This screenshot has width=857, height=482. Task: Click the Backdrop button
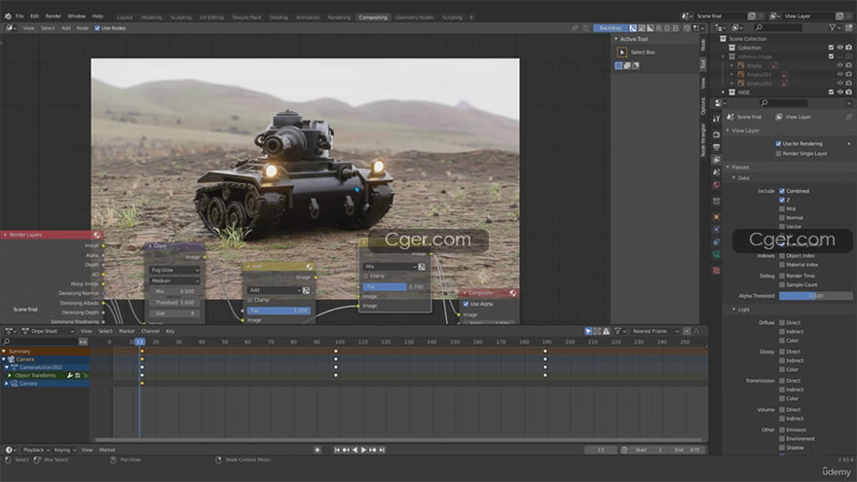pos(611,28)
